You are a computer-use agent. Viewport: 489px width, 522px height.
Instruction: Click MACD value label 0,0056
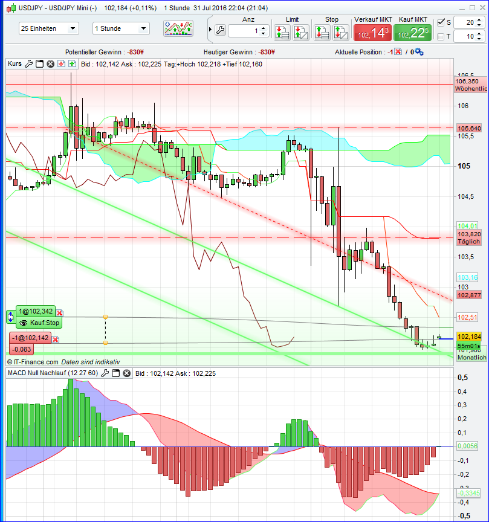(x=467, y=446)
